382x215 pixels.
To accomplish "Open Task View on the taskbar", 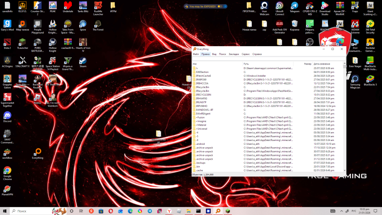I will coord(81,211).
